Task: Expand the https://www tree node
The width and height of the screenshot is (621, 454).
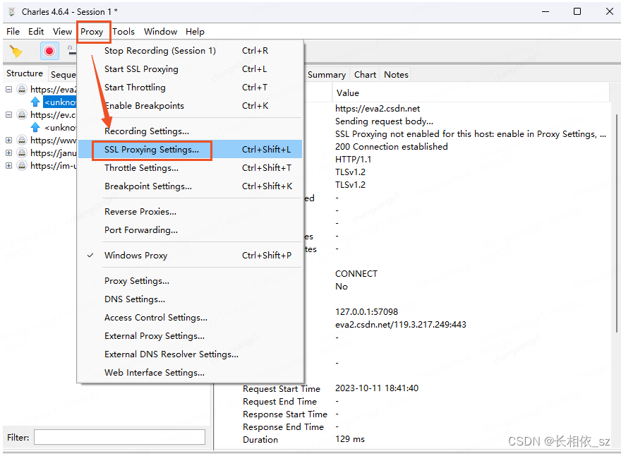Action: [8, 140]
